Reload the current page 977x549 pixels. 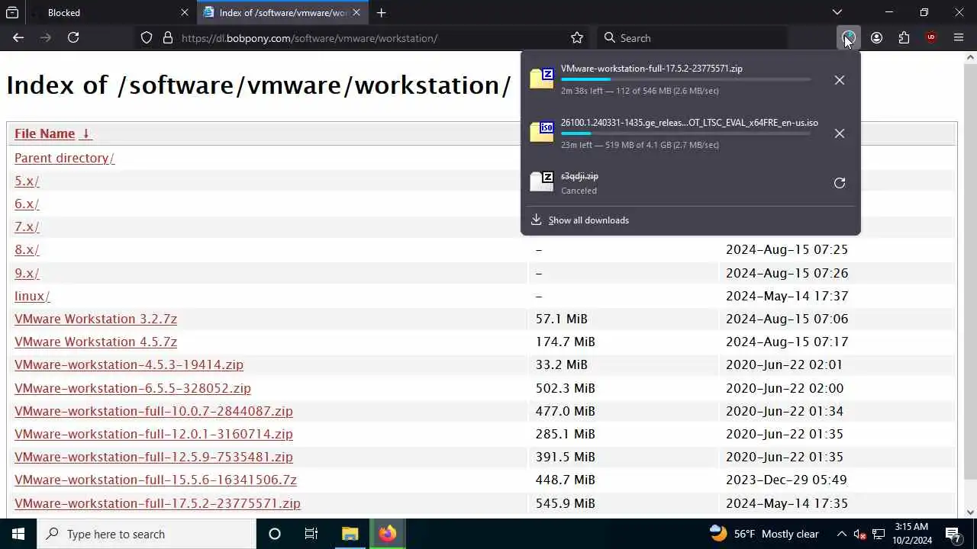(x=73, y=37)
